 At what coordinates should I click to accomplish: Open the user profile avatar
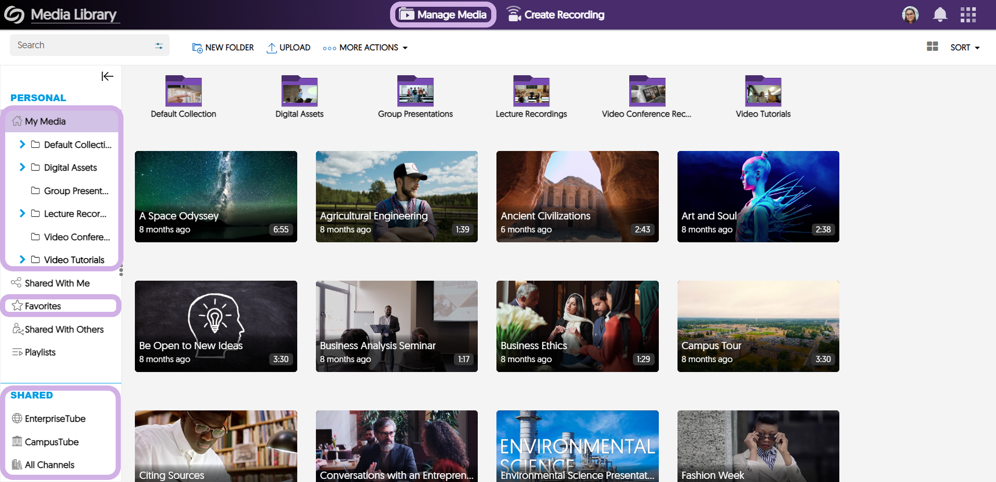pos(910,15)
